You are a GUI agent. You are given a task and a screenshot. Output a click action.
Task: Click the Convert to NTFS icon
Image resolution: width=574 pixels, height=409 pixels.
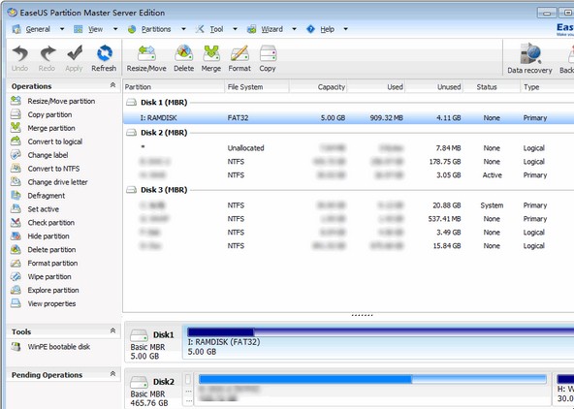pyautogui.click(x=16, y=169)
